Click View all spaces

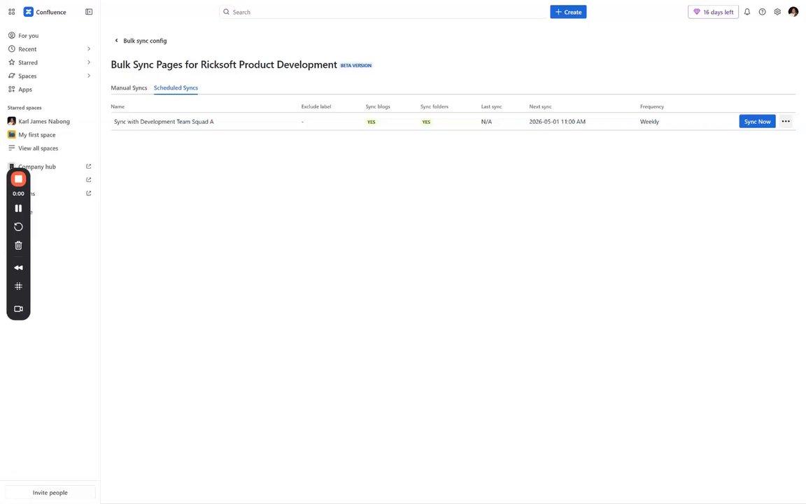(38, 148)
